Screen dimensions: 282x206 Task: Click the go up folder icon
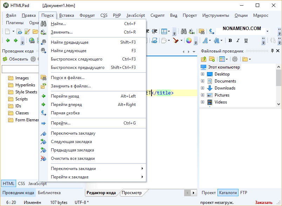tap(203, 59)
